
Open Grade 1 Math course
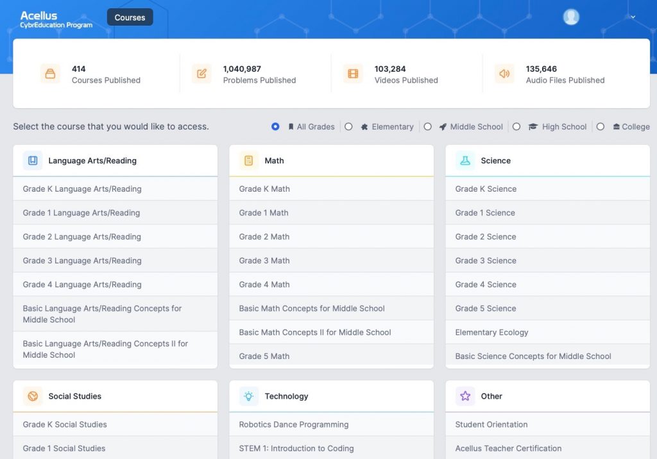click(332, 213)
